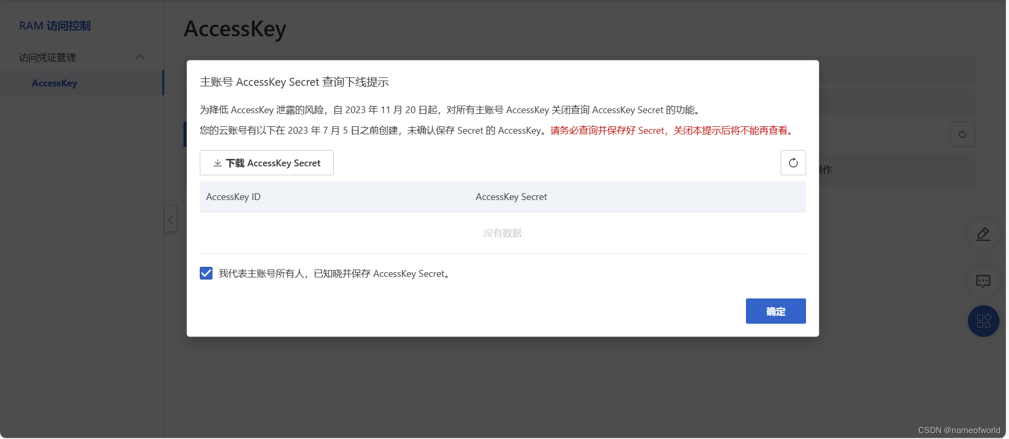This screenshot has height=439, width=1009.
Task: Click the background page refresh icon
Action: 962,134
